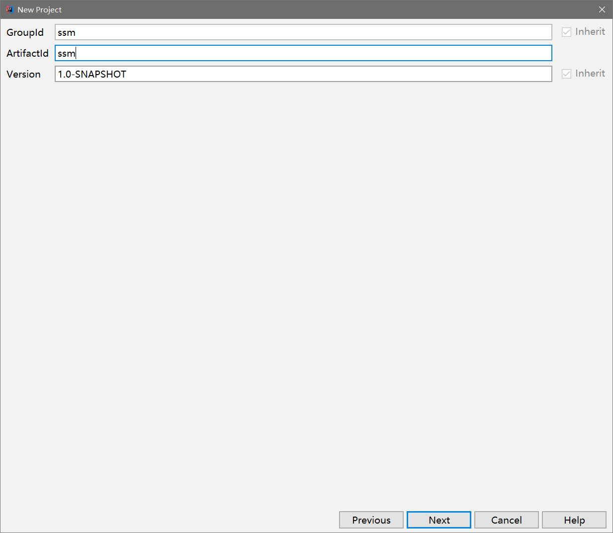This screenshot has width=613, height=533.
Task: Go back with the Previous button
Action: click(x=371, y=520)
